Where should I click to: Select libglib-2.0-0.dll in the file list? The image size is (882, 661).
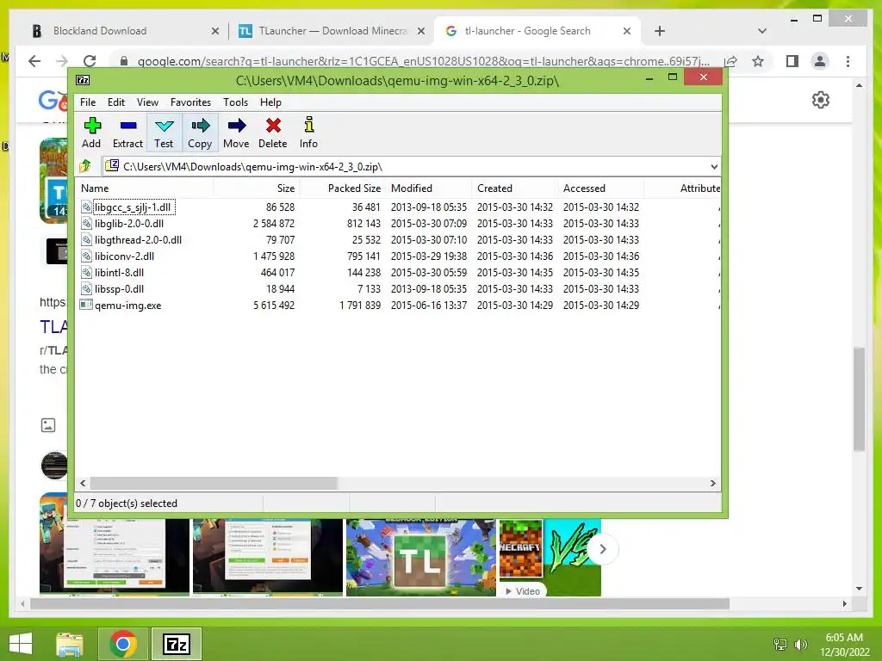point(129,224)
